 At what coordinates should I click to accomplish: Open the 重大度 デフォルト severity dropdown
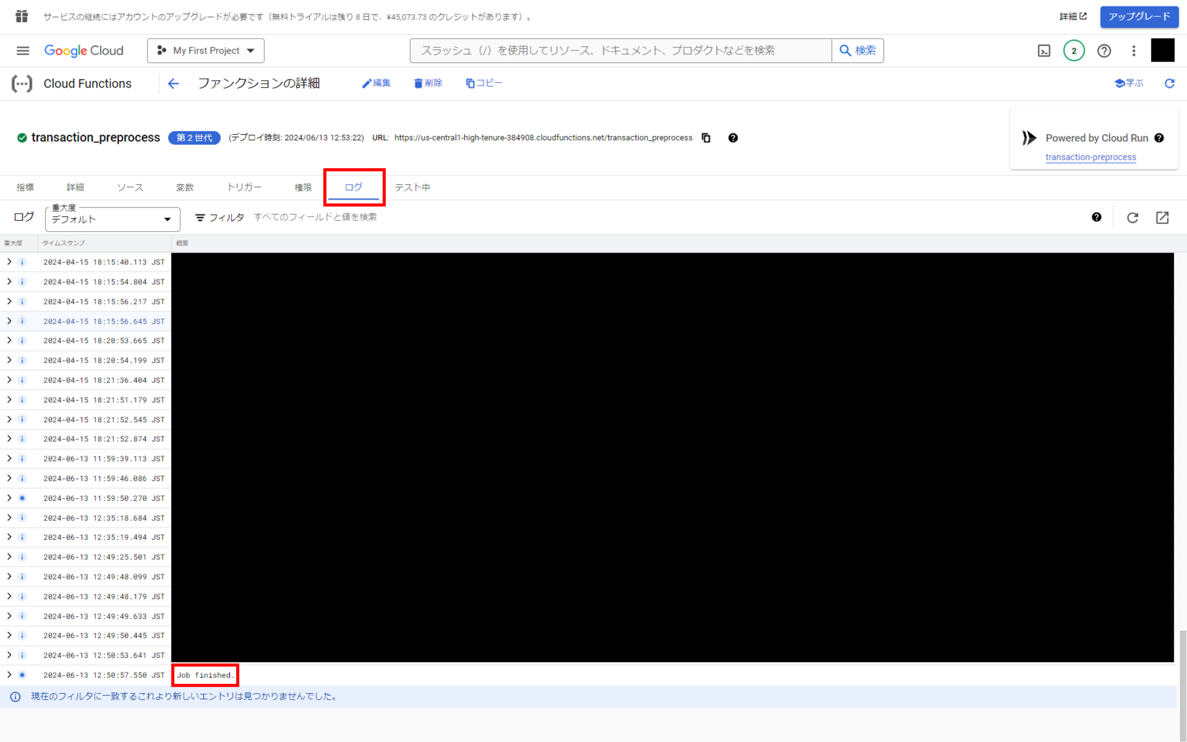pos(112,219)
